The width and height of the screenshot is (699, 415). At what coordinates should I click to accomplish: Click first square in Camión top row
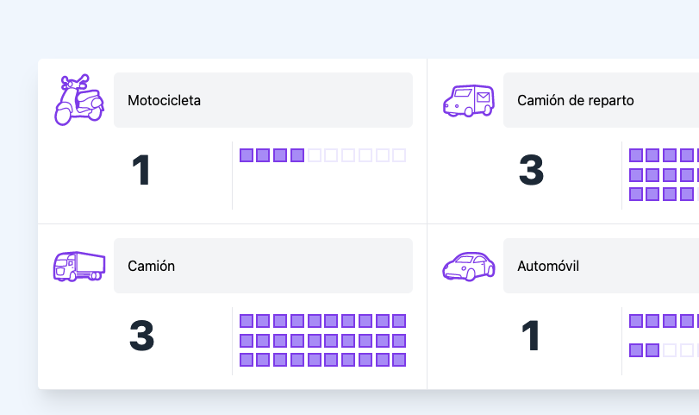tap(247, 321)
